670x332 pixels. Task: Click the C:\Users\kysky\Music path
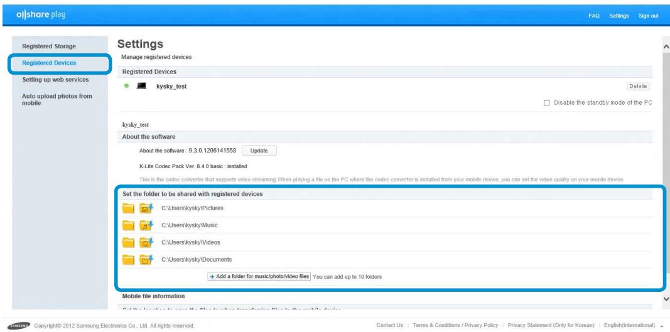[x=189, y=225]
